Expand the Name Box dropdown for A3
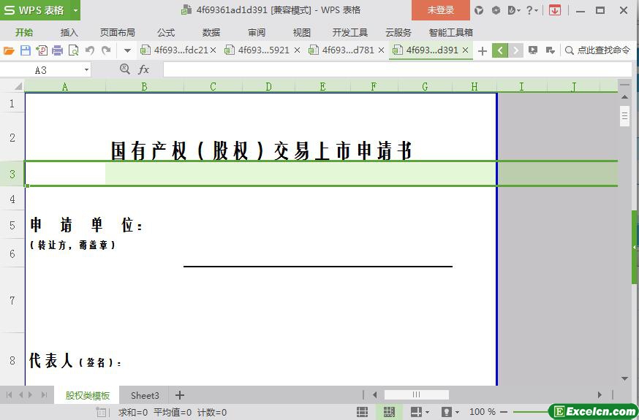The height and width of the screenshot is (420, 639). [86, 69]
